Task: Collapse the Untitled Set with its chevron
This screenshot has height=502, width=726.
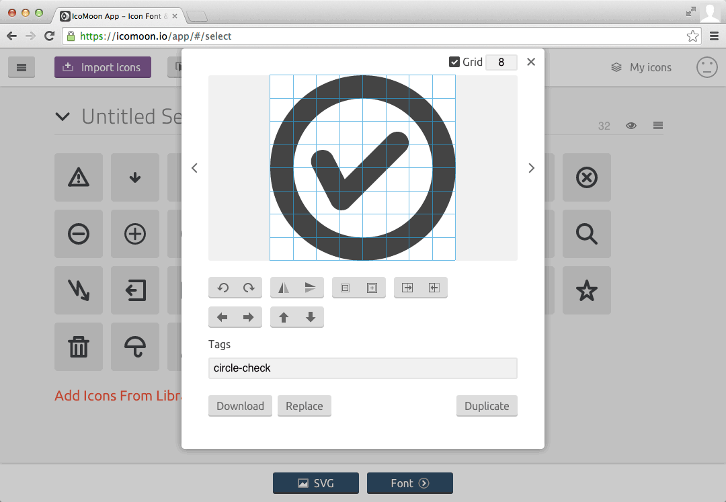Action: click(63, 116)
